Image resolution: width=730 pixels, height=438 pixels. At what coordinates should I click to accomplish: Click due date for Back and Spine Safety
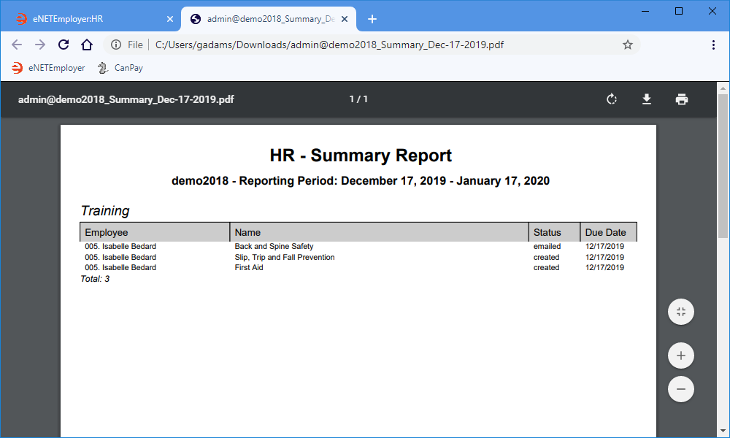click(604, 246)
